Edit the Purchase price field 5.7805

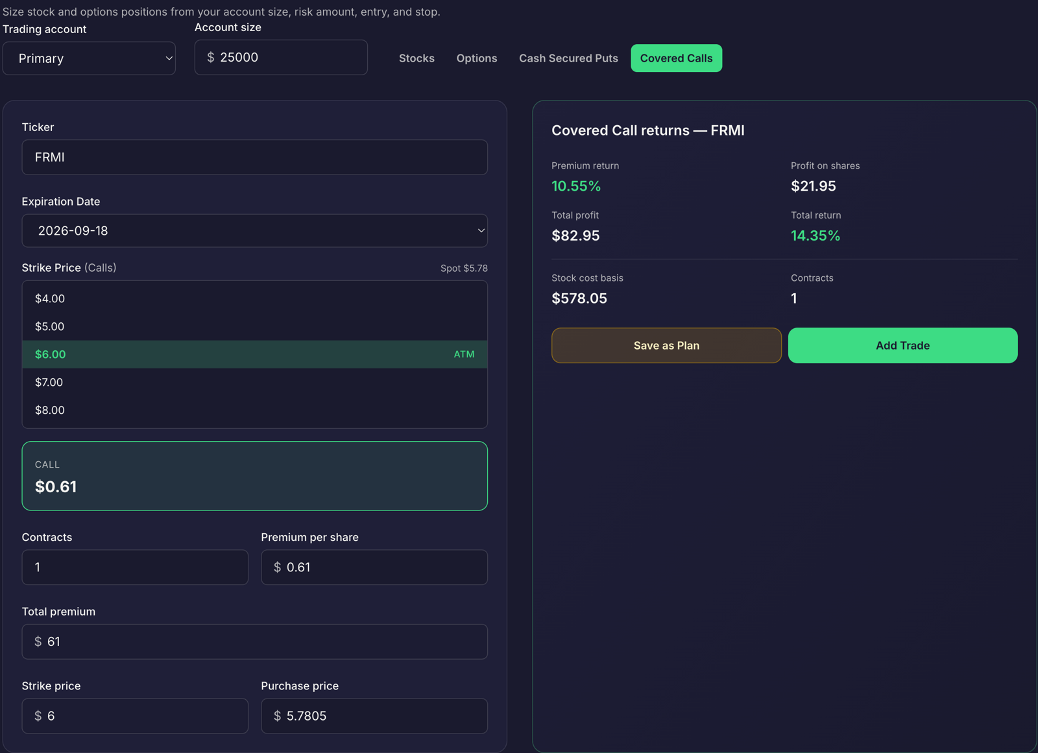pyautogui.click(x=374, y=716)
